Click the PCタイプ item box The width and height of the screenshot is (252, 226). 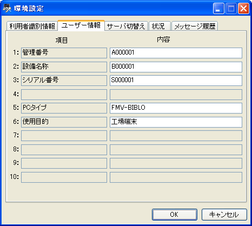[x=64, y=108]
